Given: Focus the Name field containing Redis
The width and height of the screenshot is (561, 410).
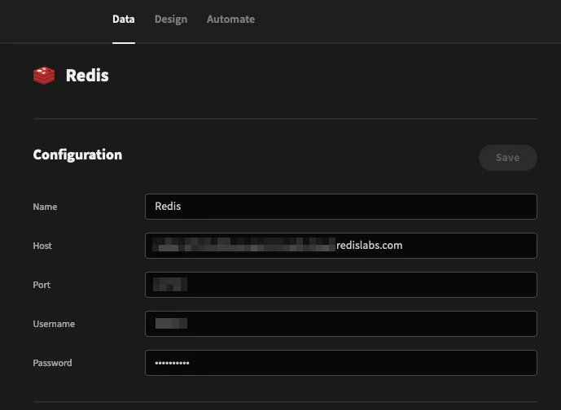Looking at the screenshot, I should click(341, 207).
